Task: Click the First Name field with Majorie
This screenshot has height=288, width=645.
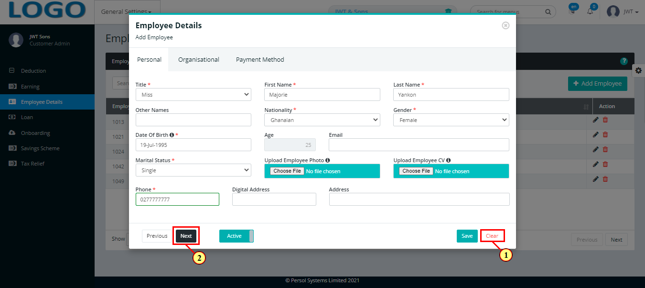Action: tap(322, 95)
